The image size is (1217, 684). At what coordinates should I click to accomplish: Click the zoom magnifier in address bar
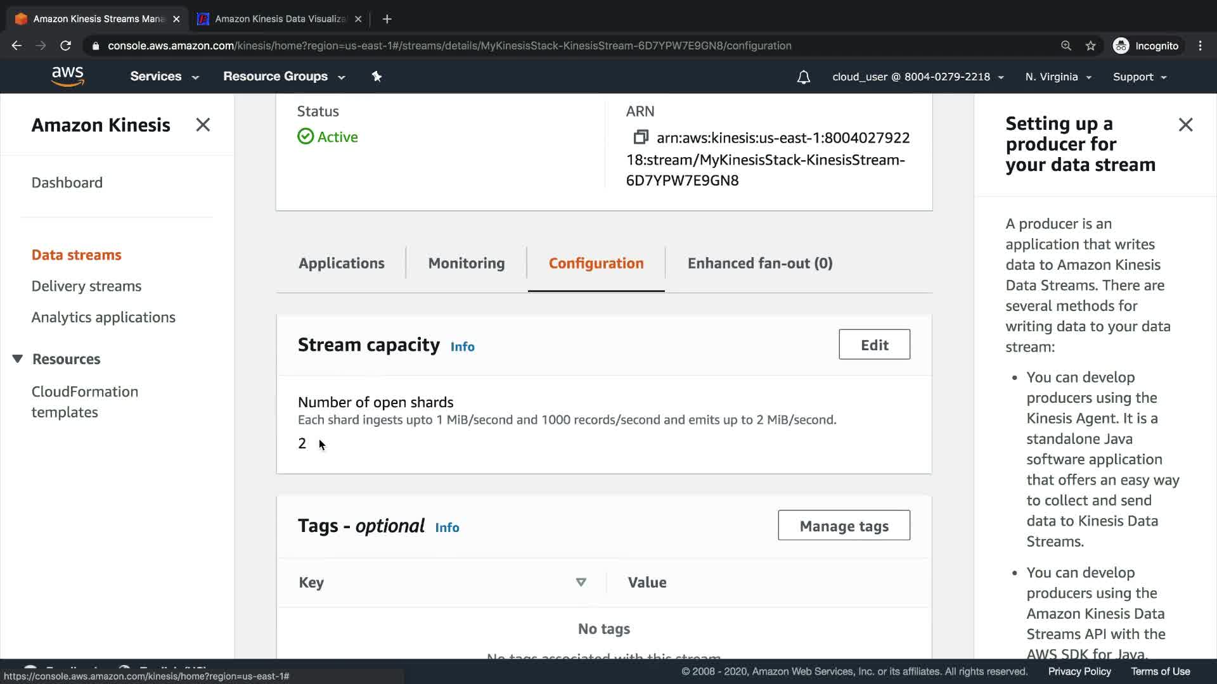point(1066,46)
